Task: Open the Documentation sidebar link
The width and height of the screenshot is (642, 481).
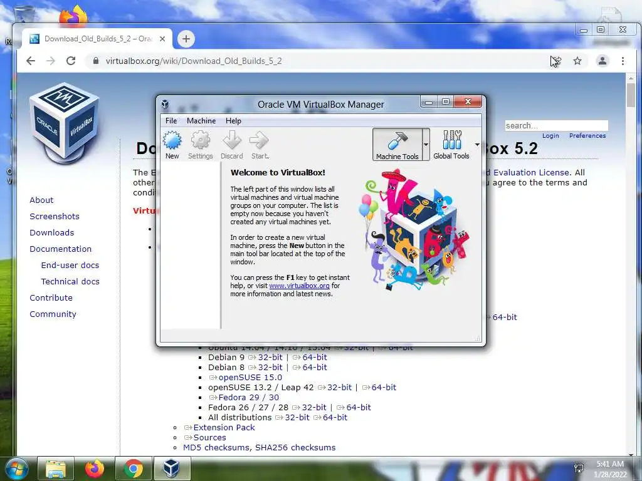Action: click(61, 249)
